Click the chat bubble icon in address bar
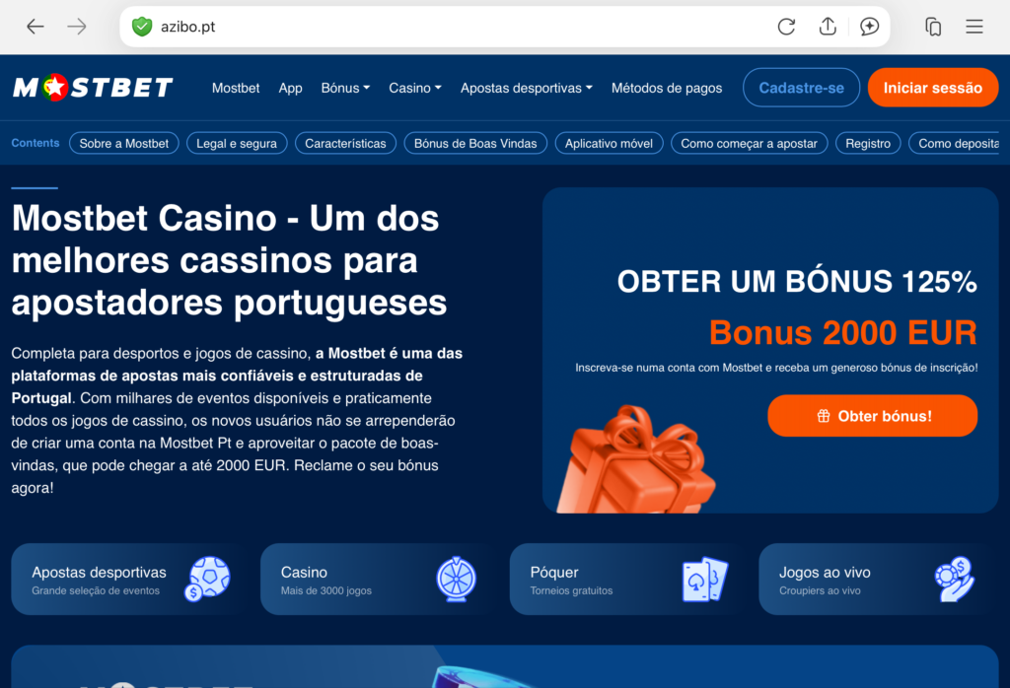The height and width of the screenshot is (688, 1010). (869, 27)
